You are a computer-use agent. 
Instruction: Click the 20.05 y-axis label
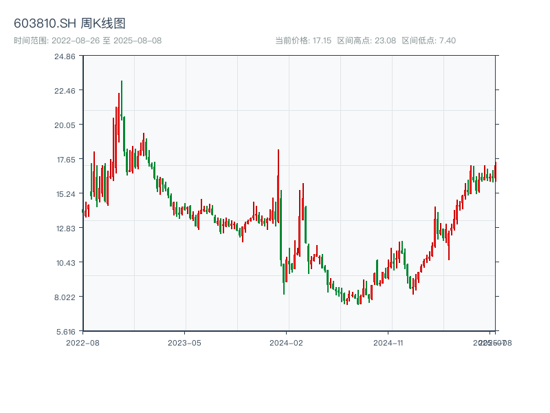65,125
